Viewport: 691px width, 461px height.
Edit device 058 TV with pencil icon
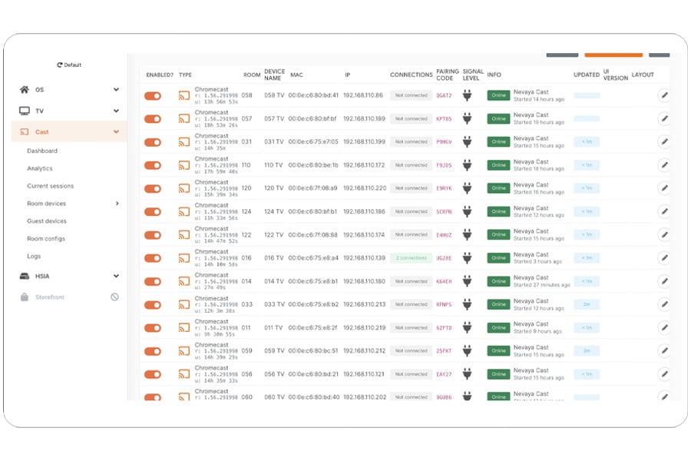(664, 95)
